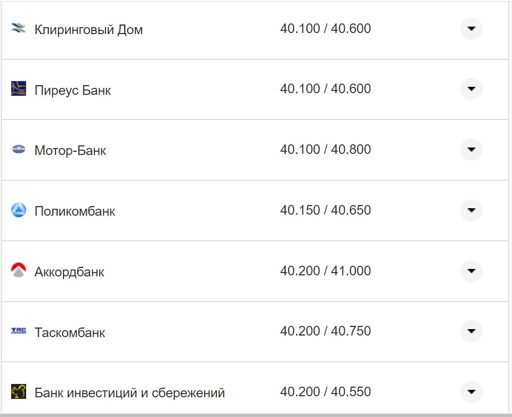The height and width of the screenshot is (417, 512).
Task: Click the Таскомбанк rate value
Action: (326, 331)
